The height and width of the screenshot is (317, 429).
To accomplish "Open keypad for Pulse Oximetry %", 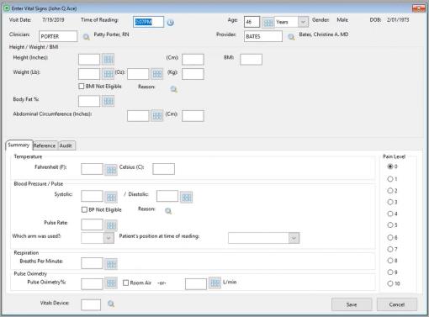I will tap(111, 283).
